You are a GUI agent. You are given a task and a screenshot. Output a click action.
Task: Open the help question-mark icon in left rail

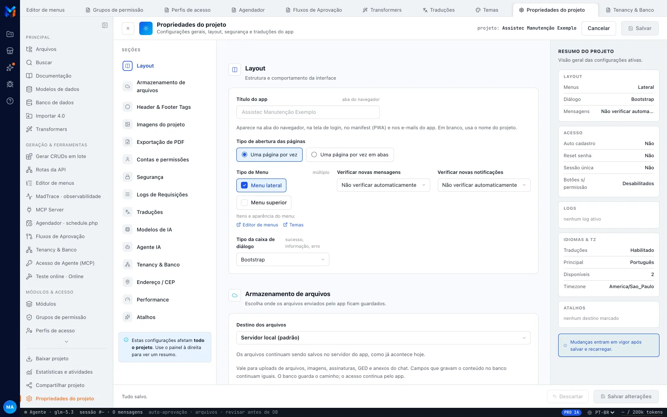(10, 101)
